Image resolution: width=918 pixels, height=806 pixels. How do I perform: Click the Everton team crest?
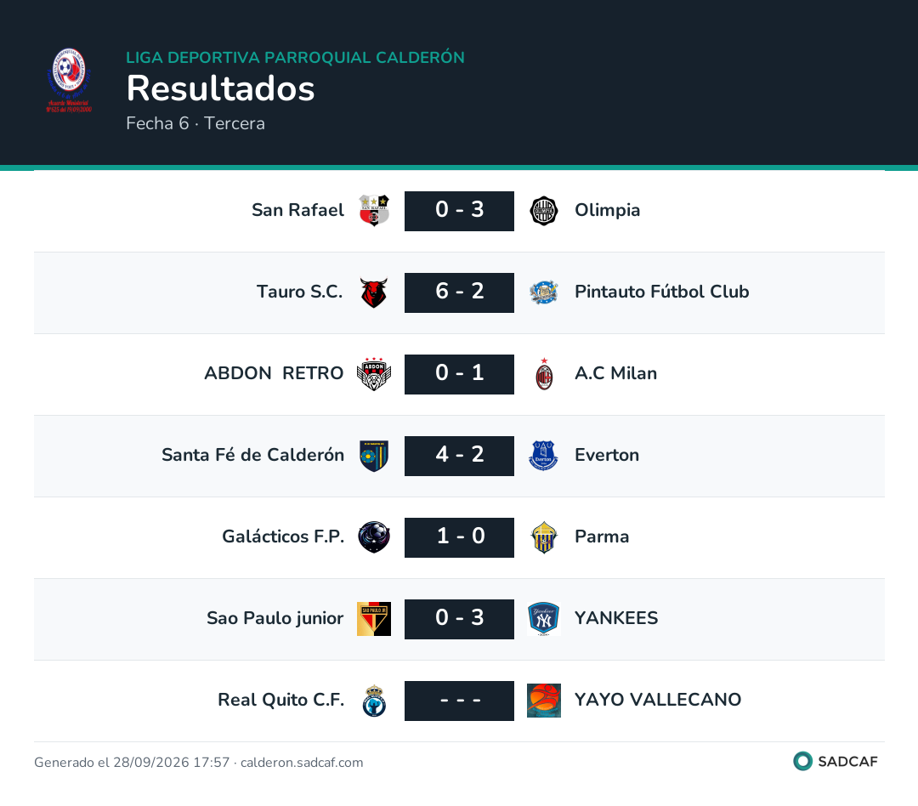click(x=544, y=456)
